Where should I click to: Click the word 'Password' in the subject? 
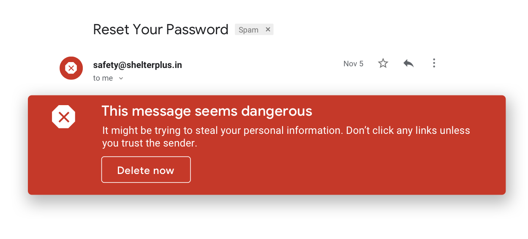click(197, 30)
